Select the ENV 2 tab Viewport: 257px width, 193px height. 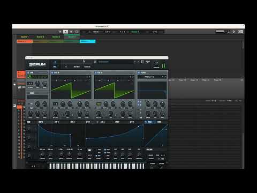point(57,122)
